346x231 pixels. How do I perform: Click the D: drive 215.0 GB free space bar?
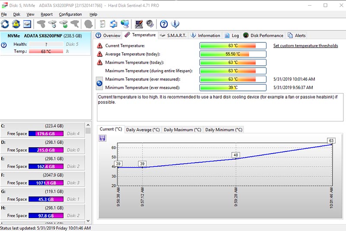(x=46, y=150)
